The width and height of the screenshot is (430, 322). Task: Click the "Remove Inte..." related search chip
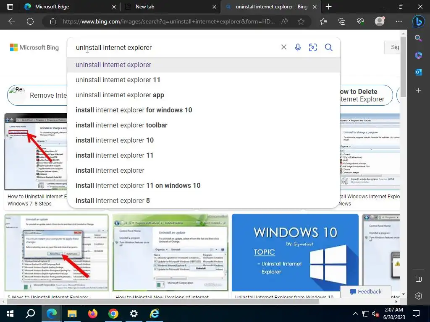click(37, 95)
